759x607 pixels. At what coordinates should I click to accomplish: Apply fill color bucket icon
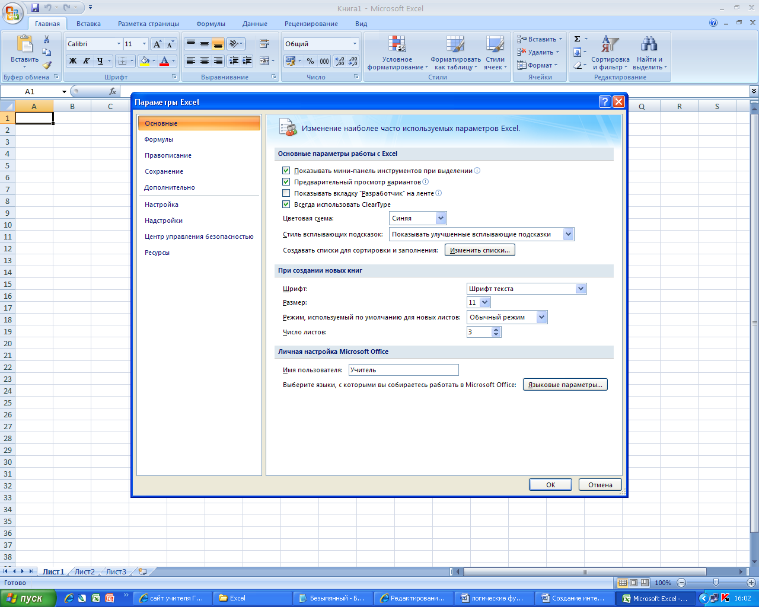(x=144, y=61)
